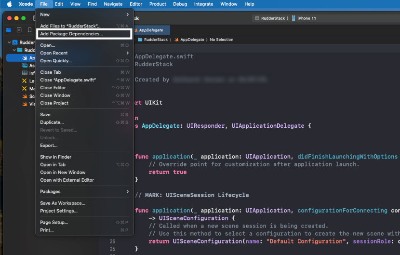The image size is (400, 255).
Task: Switch to the AppDelegate editor tab
Action: pos(151,30)
